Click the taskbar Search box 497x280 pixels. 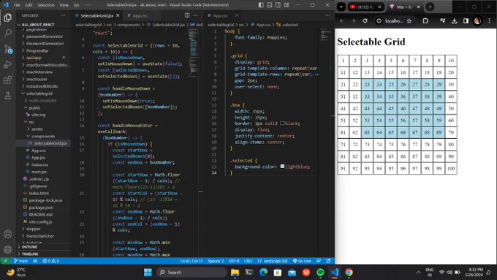tap(191, 273)
